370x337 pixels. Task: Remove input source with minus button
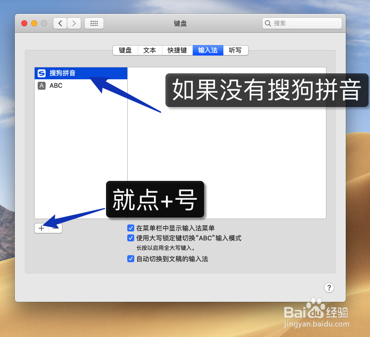click(55, 228)
